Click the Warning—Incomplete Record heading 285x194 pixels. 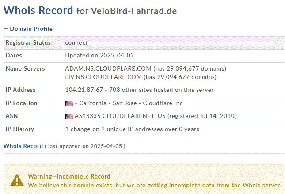(x=69, y=176)
